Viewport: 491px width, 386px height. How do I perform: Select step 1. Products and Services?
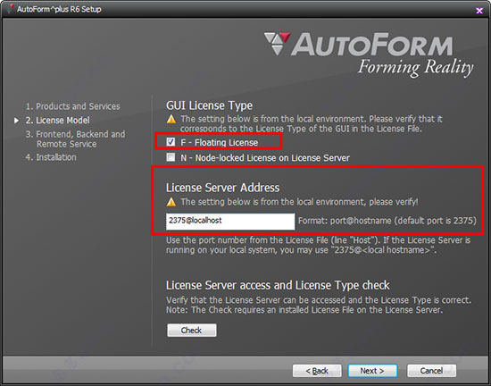pyautogui.click(x=72, y=106)
